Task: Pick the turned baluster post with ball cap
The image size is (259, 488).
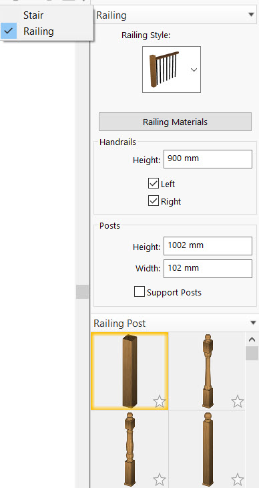Action: click(129, 449)
